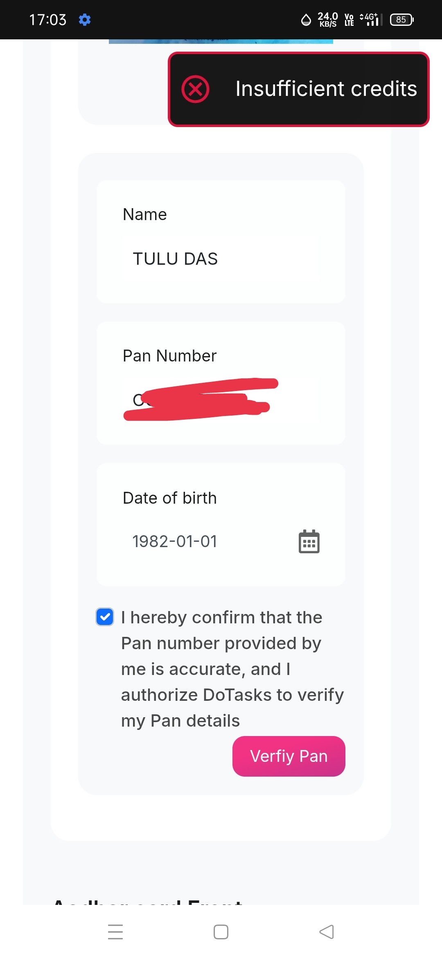Tap the battery indicator icon
Screen dimensions: 442x959
401,20
